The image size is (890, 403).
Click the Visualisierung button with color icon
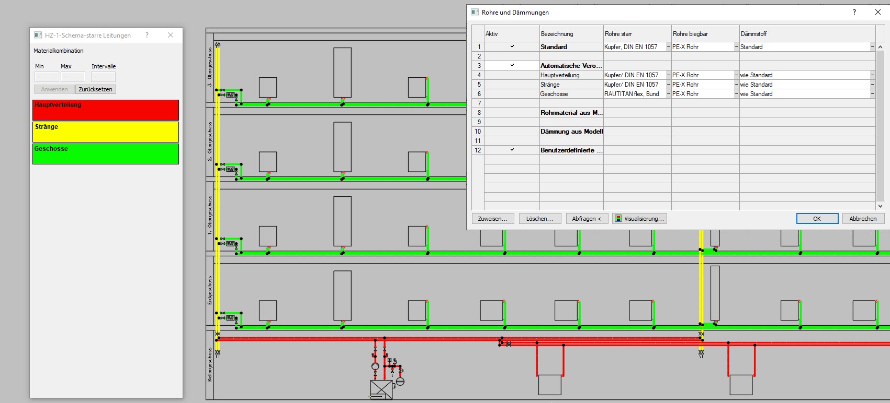(x=639, y=219)
